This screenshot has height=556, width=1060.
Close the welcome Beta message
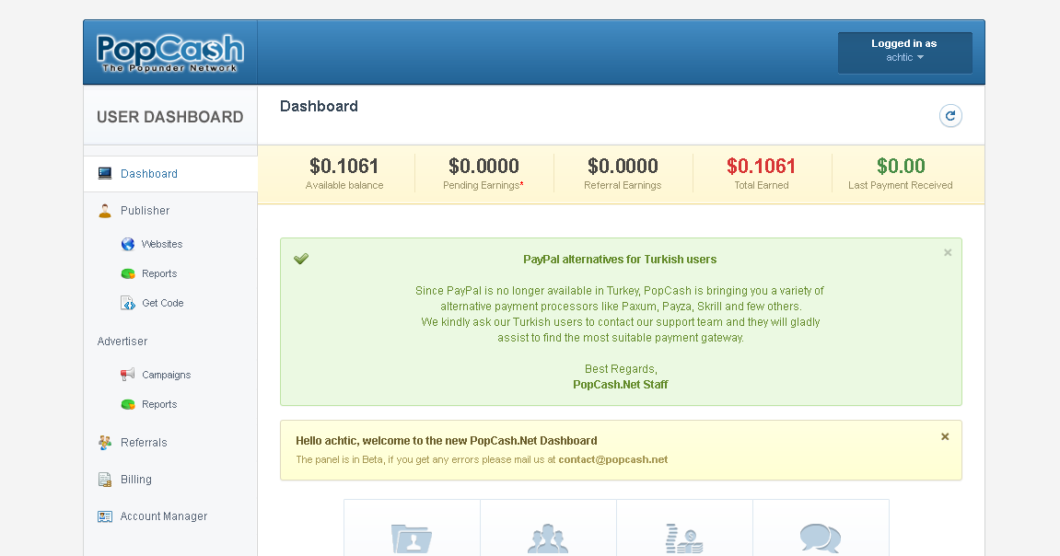944,436
